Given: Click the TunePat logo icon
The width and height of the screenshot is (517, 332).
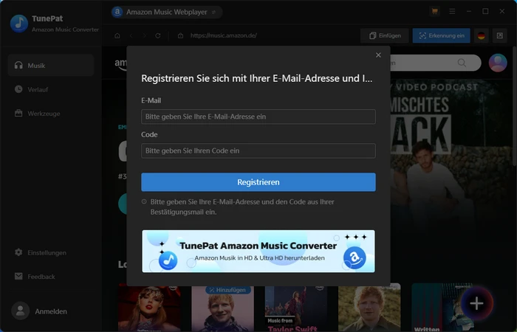Looking at the screenshot, I should [x=19, y=23].
